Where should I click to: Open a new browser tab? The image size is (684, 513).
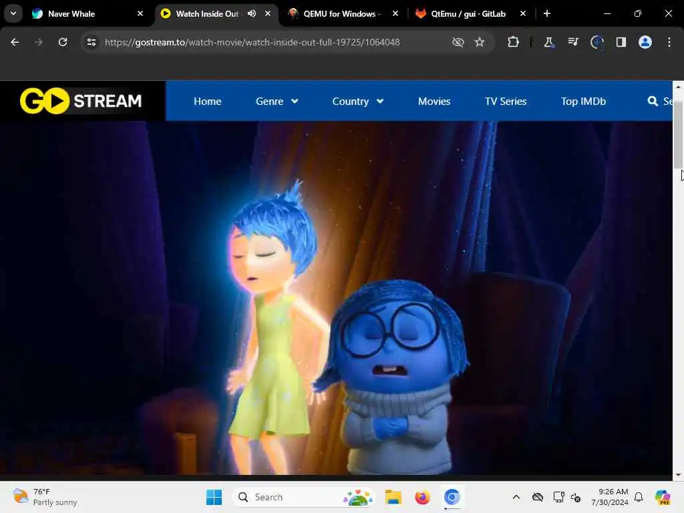pos(546,13)
